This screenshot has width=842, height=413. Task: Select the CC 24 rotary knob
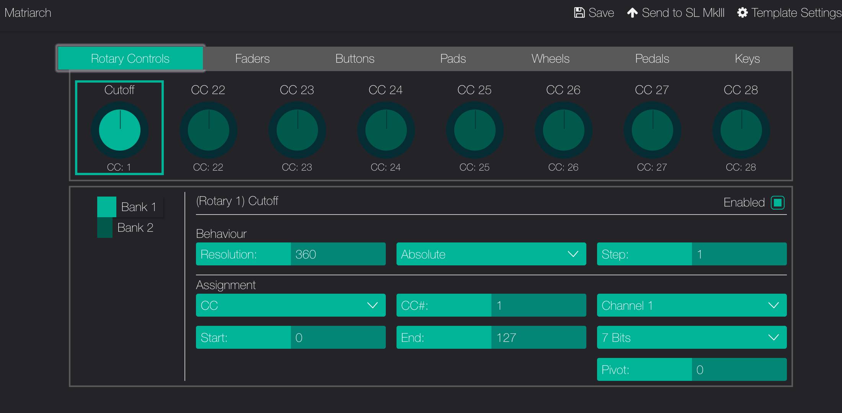click(386, 130)
